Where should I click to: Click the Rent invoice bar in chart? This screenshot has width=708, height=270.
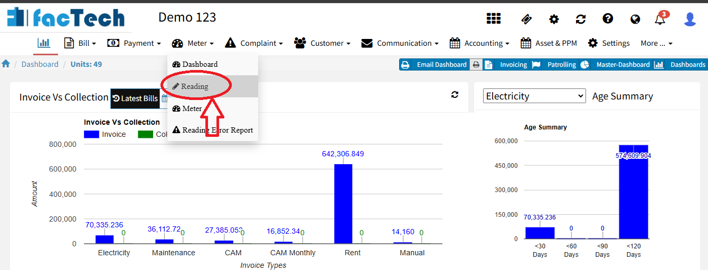click(343, 204)
